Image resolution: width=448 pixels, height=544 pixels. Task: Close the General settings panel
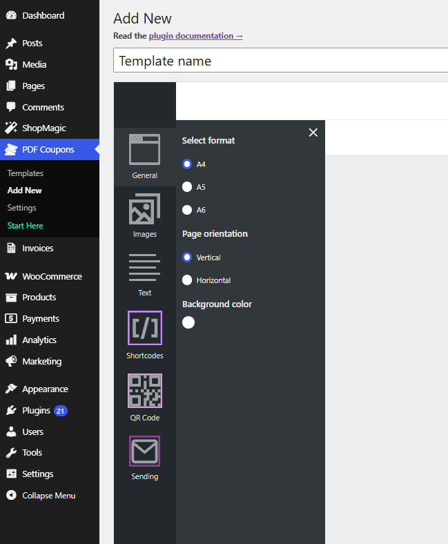click(x=313, y=133)
